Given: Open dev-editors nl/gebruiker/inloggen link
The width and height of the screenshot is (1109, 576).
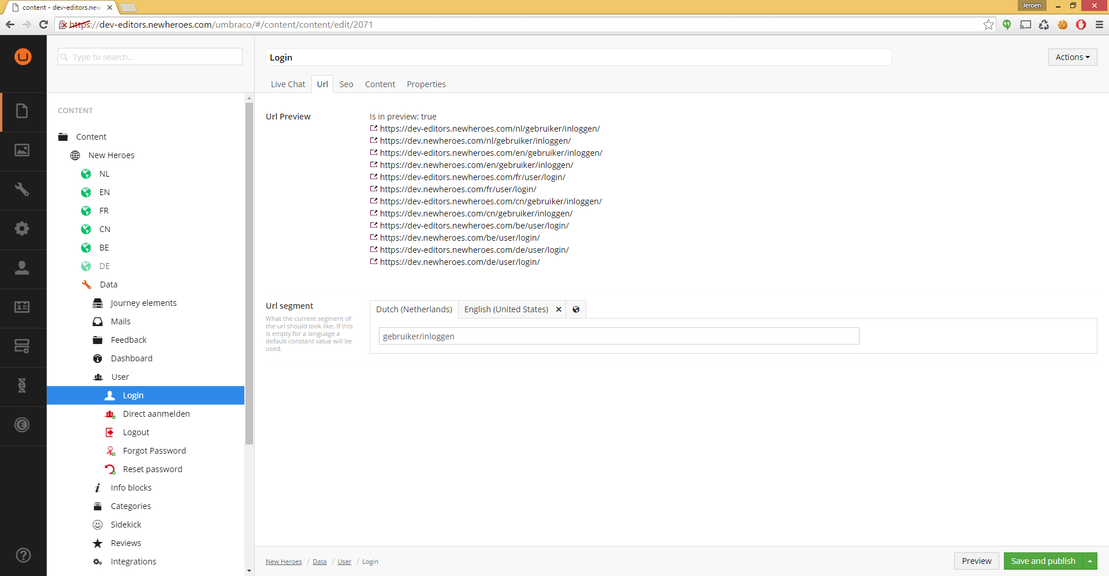Looking at the screenshot, I should (x=490, y=129).
